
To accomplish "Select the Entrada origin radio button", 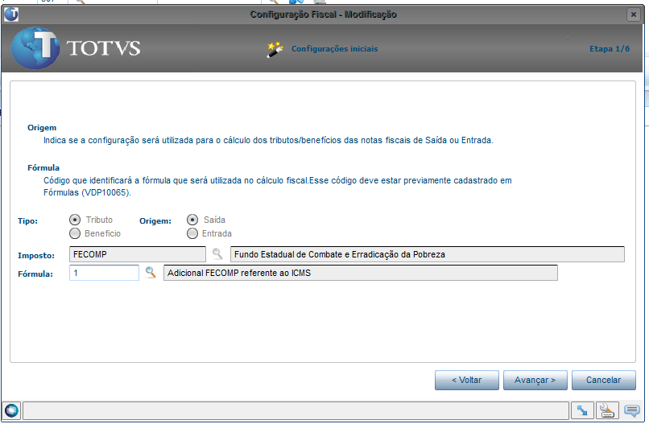I will click(x=192, y=233).
